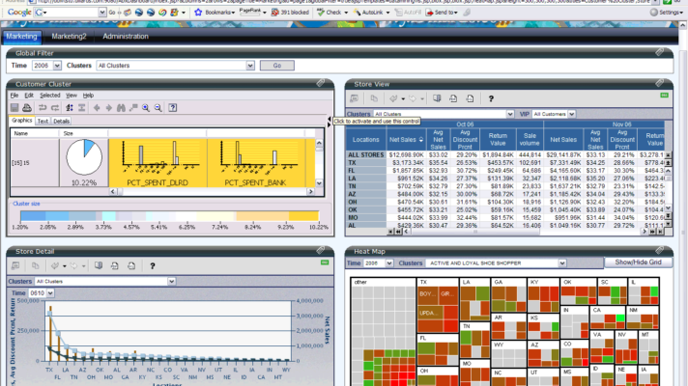Click the question mark in Store View toolbar
The height and width of the screenshot is (386, 688).
point(491,99)
